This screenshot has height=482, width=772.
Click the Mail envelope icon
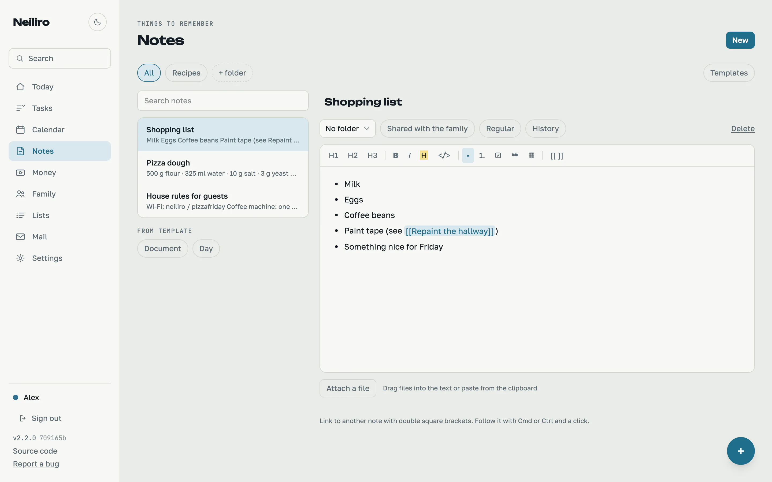pos(20,236)
